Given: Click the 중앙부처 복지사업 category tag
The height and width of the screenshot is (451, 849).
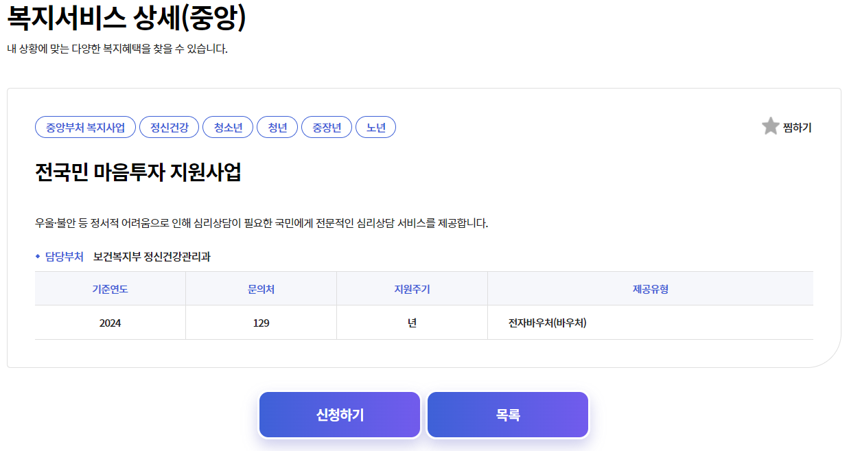Looking at the screenshot, I should click(x=85, y=127).
